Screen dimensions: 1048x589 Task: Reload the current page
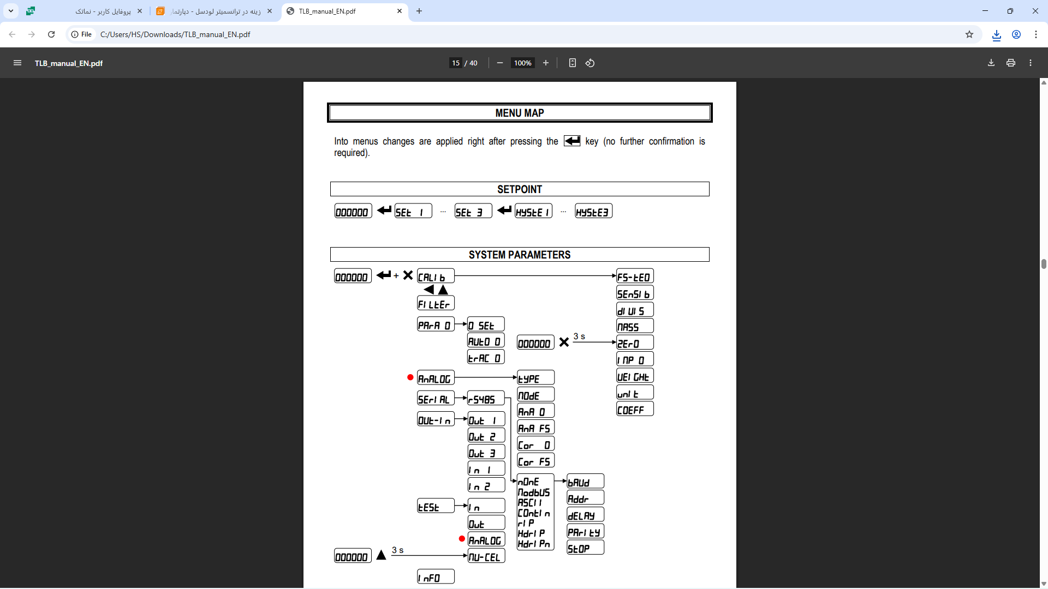coord(51,34)
